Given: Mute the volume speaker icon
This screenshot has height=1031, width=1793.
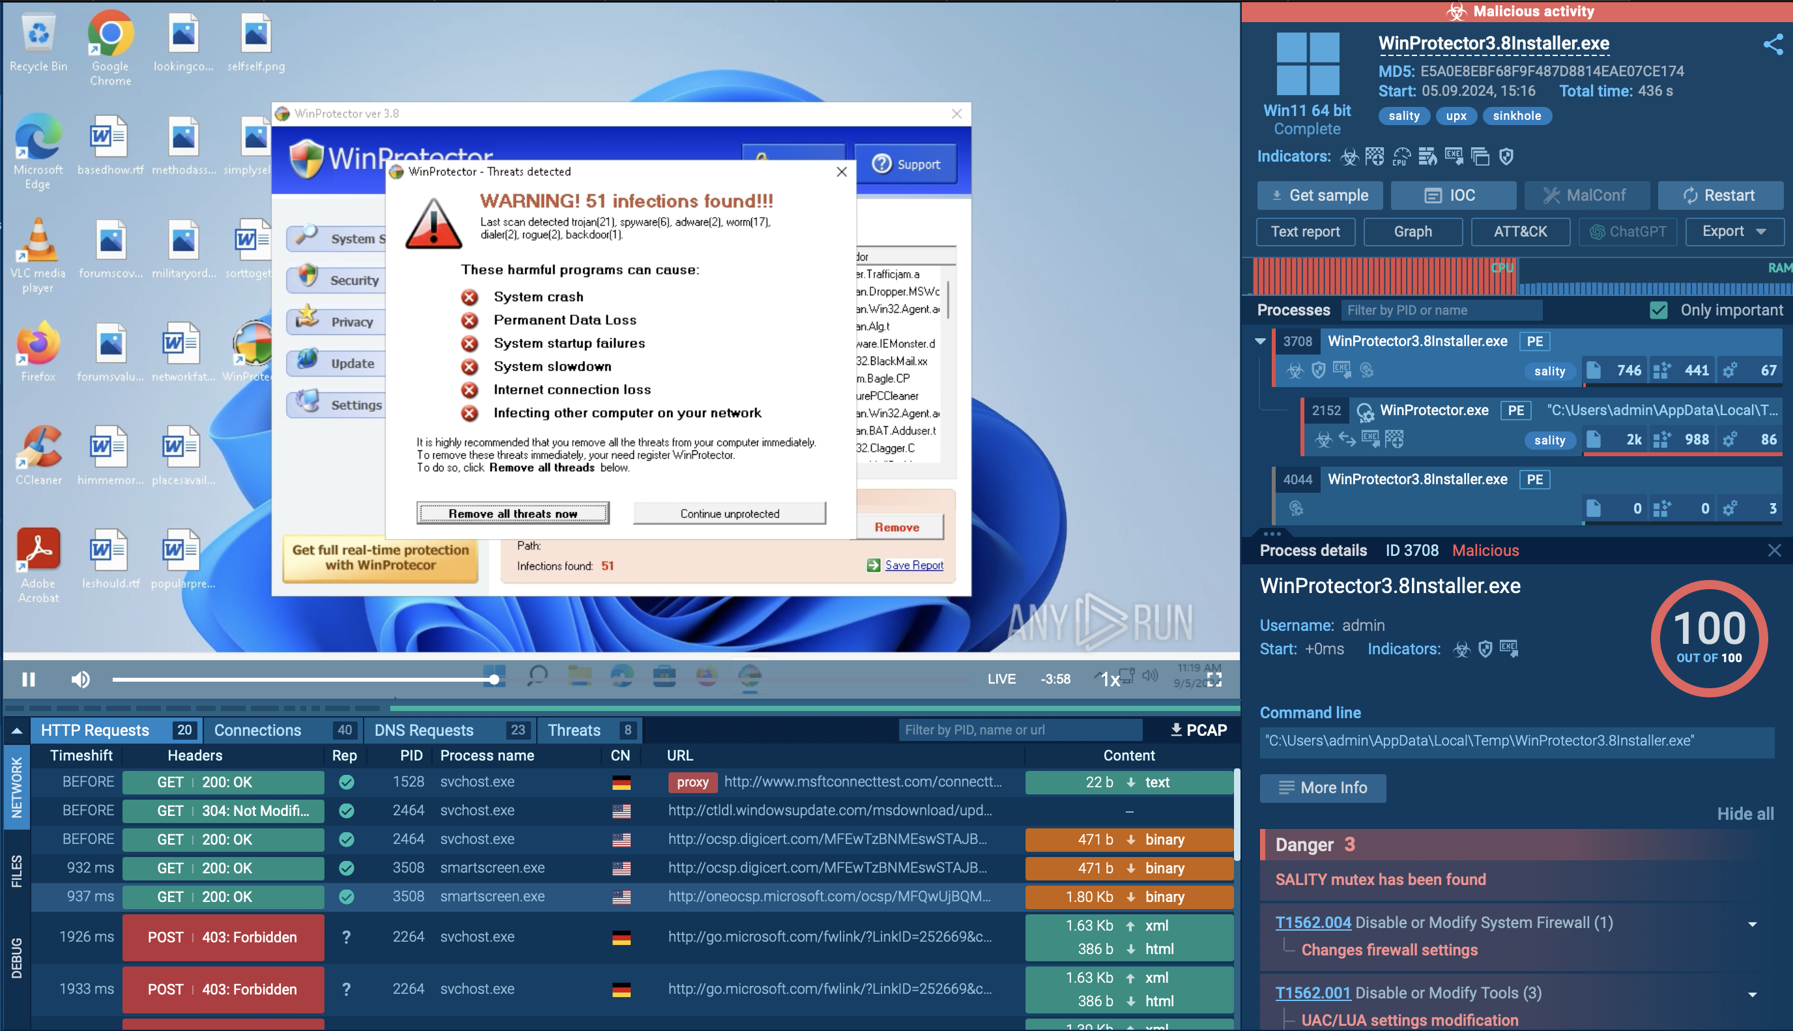Looking at the screenshot, I should tap(80, 679).
